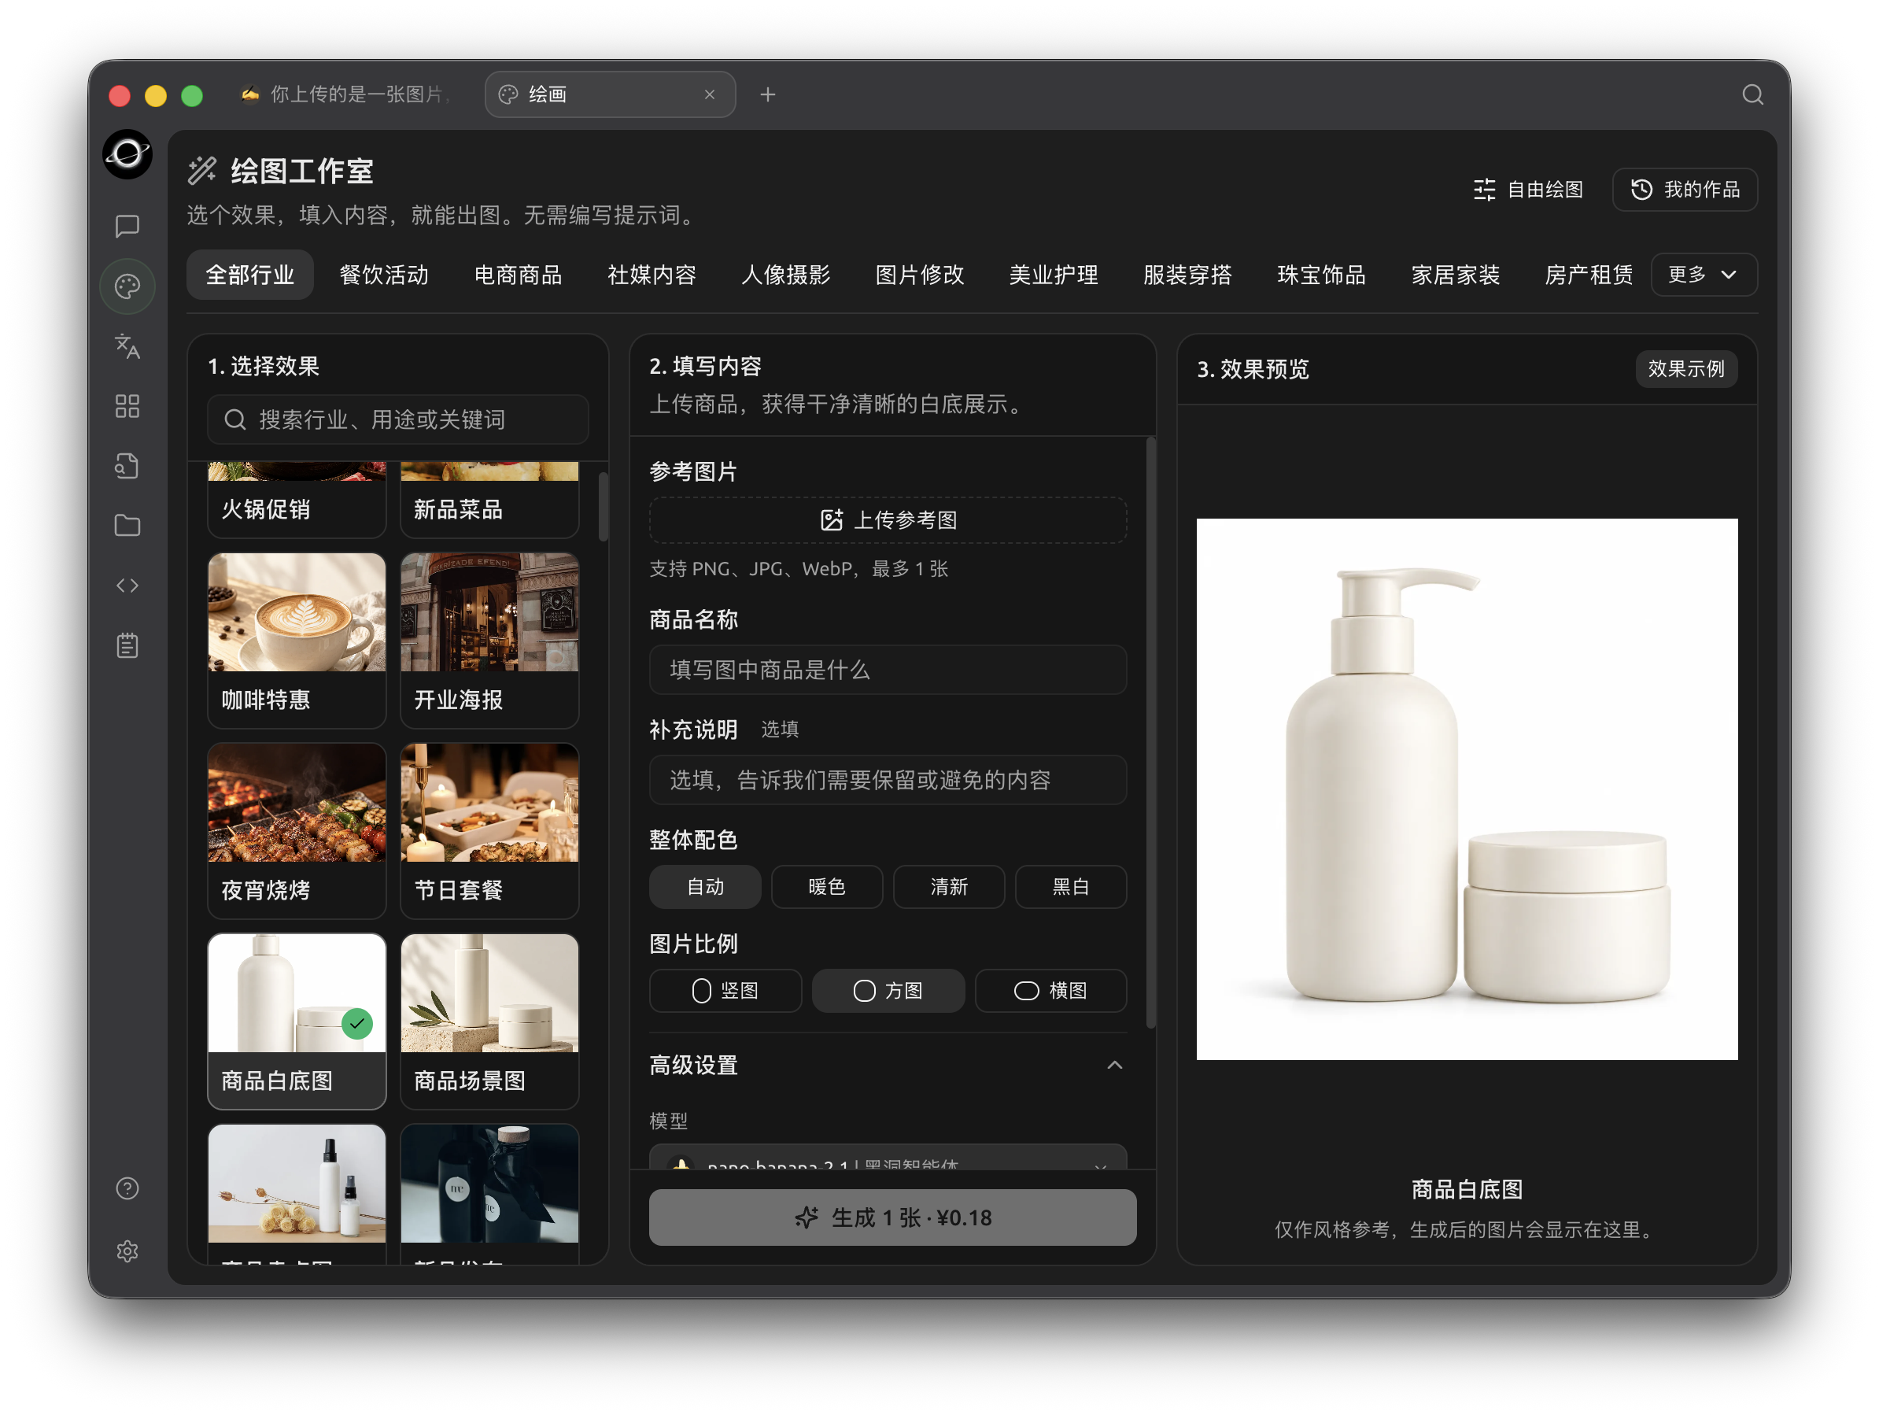The height and width of the screenshot is (1415, 1879).
Task: Switch to 电商商品 tab
Action: point(519,275)
